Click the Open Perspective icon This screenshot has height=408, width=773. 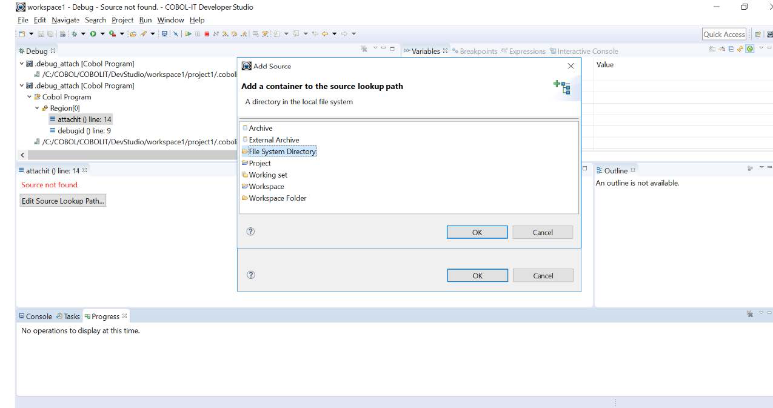(758, 35)
